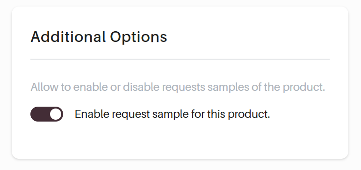The image size is (361, 170).
Task: Click the Additional Options heading
Action: click(x=99, y=37)
